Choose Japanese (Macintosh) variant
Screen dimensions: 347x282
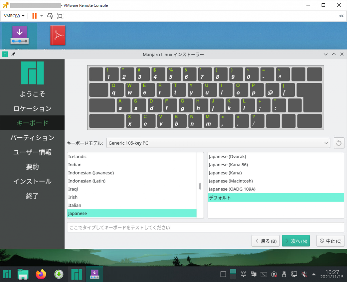[x=276, y=181]
